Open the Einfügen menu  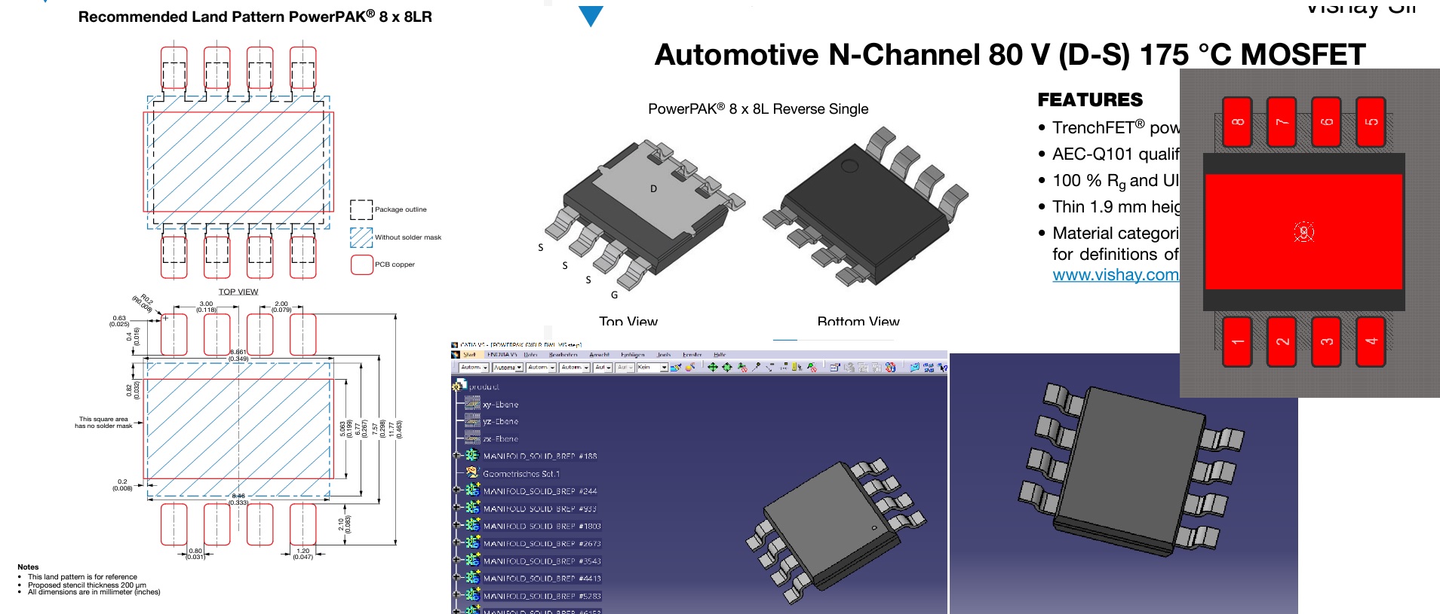(633, 354)
